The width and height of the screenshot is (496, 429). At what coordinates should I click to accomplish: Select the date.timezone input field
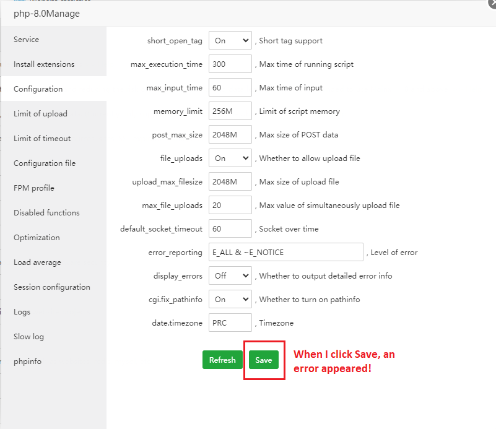(x=230, y=323)
